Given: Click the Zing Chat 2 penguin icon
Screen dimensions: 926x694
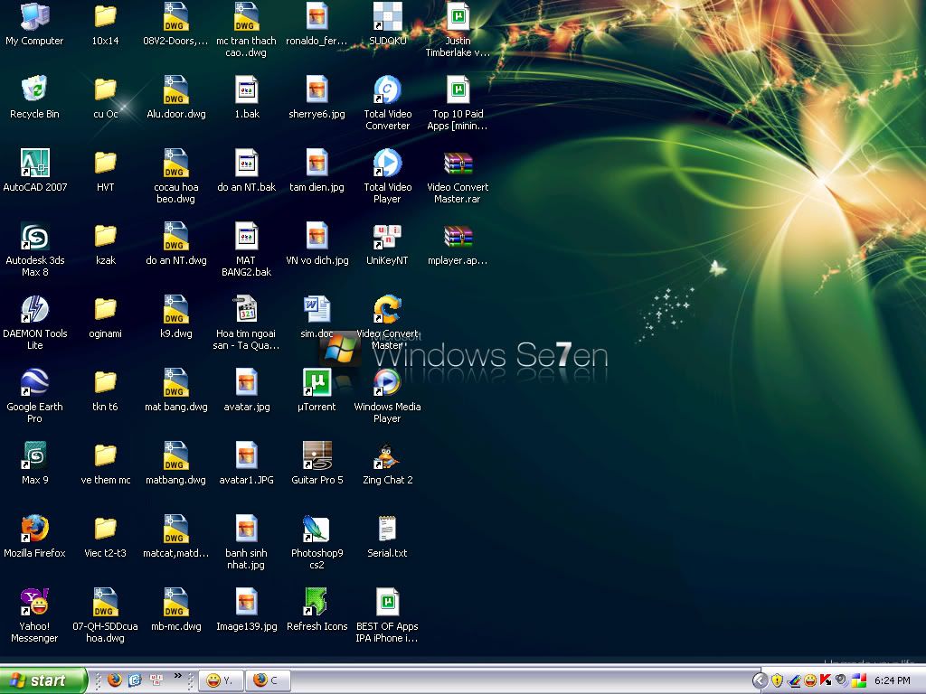Looking at the screenshot, I should [387, 456].
